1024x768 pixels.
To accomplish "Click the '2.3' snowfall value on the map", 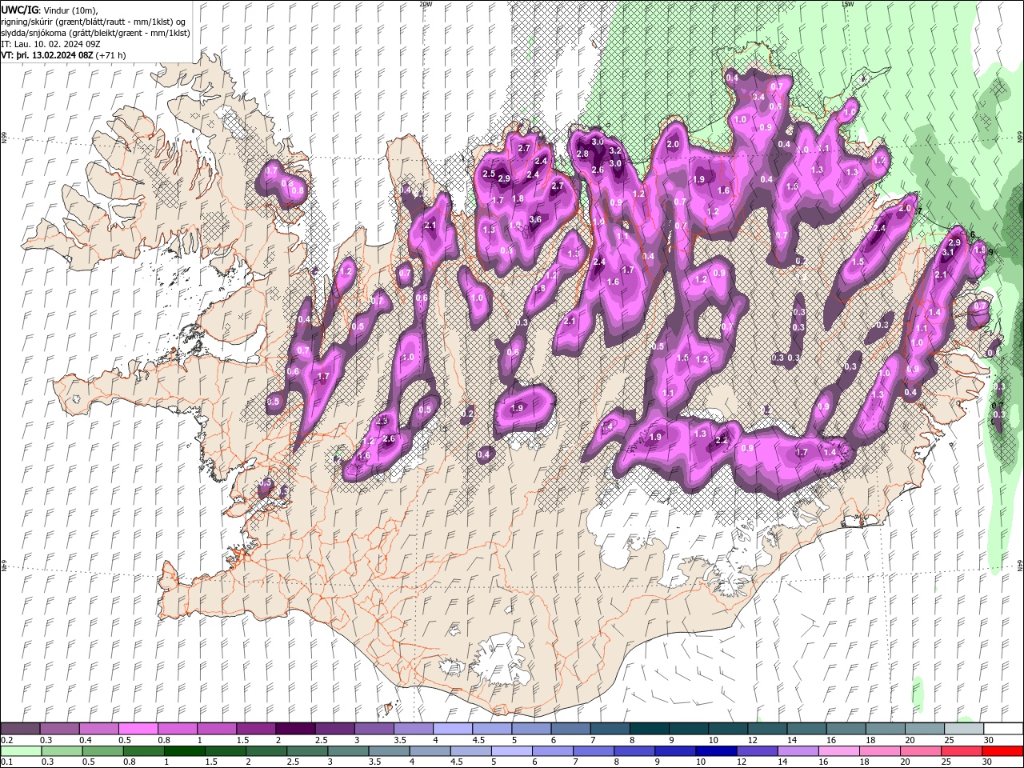I will [x=382, y=421].
